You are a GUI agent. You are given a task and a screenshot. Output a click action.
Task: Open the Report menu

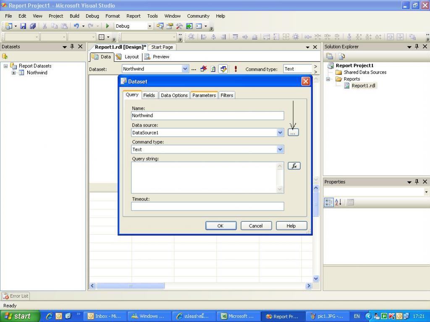point(133,16)
